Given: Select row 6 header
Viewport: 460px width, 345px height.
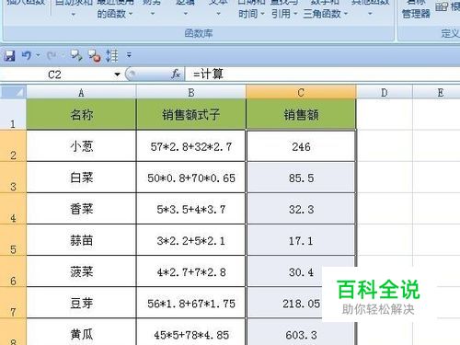Looking at the screenshot, I should pos(13,271).
